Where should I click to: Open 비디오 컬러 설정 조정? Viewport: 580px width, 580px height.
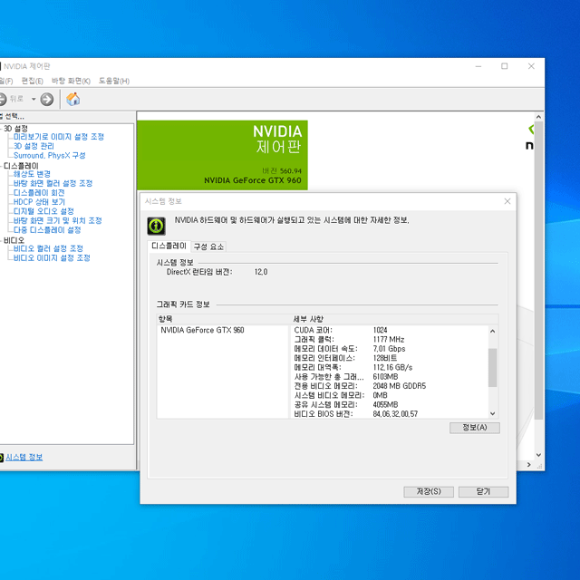pyautogui.click(x=48, y=248)
